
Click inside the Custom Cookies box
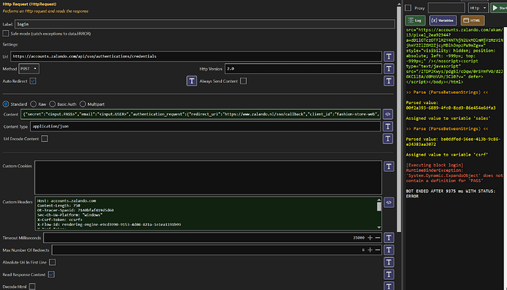point(208,177)
